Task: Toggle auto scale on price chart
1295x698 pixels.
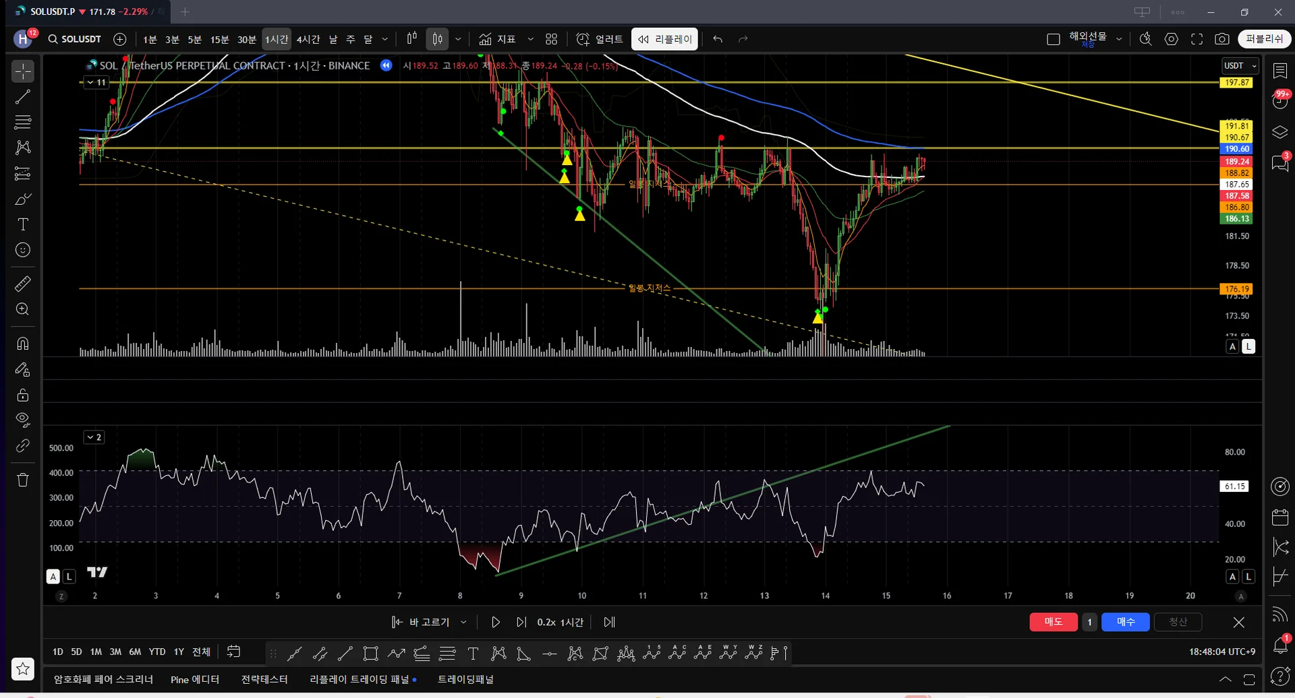Action: pyautogui.click(x=1232, y=346)
